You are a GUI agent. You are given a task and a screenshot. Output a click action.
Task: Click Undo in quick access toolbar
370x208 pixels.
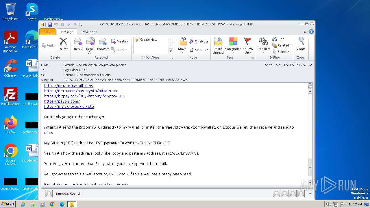[56, 25]
